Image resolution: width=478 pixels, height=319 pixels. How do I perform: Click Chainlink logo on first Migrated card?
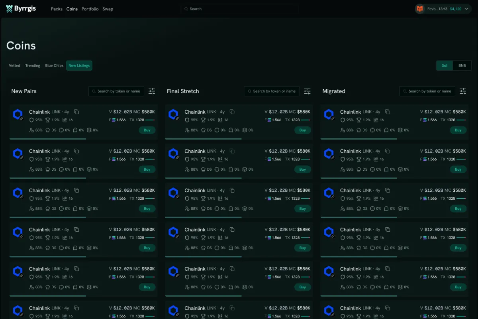pyautogui.click(x=329, y=115)
